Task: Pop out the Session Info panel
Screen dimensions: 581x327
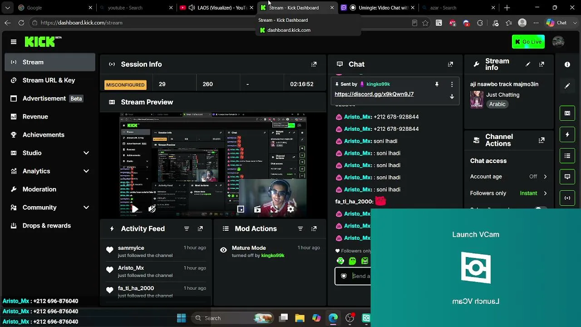Action: pyautogui.click(x=314, y=64)
